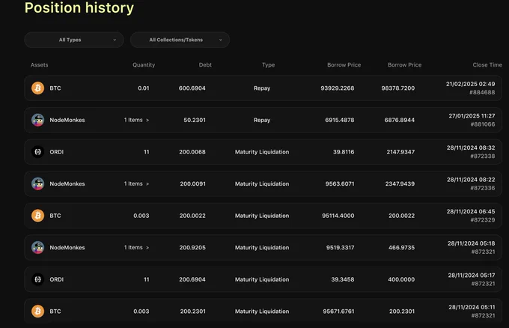
Task: Click Repay type in the 50.2301 row
Action: (x=262, y=120)
